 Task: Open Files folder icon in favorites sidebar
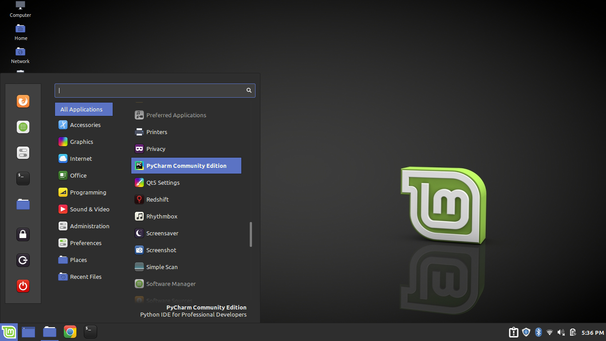click(x=23, y=204)
